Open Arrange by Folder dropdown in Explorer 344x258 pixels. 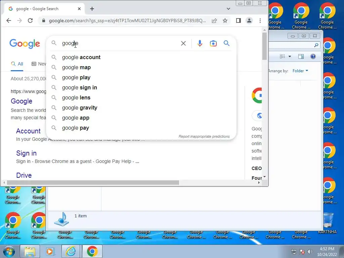point(300,71)
